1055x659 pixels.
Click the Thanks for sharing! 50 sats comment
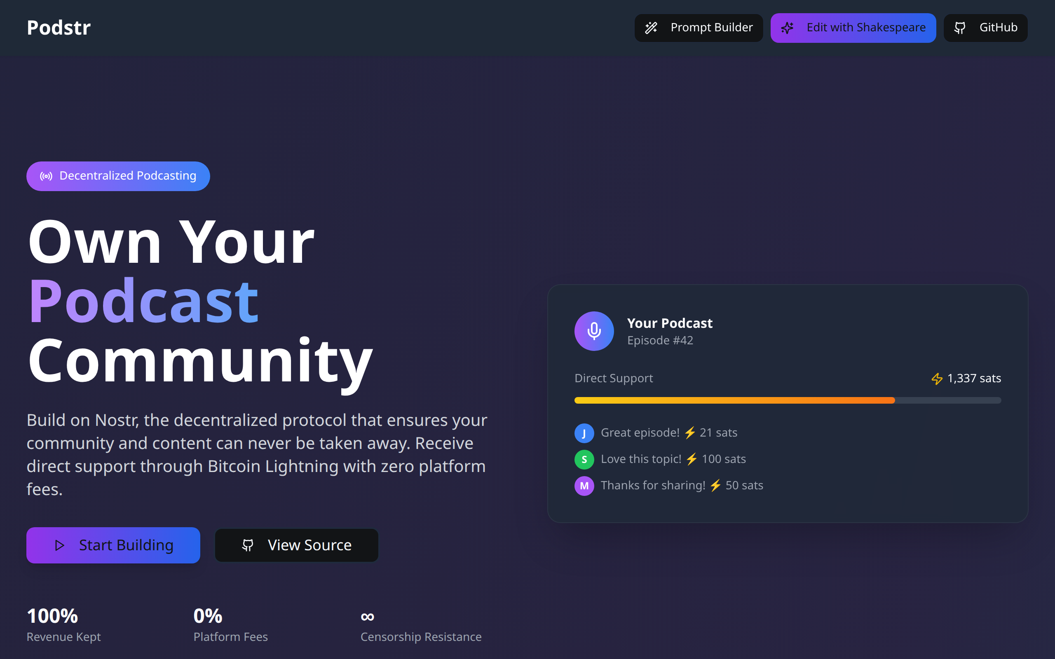coord(682,486)
